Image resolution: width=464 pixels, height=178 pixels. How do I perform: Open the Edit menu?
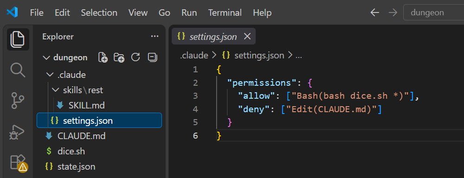coord(62,13)
